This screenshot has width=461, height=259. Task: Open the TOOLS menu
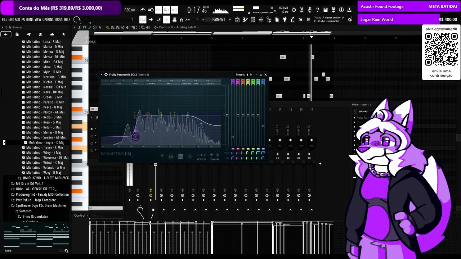[x=58, y=19]
